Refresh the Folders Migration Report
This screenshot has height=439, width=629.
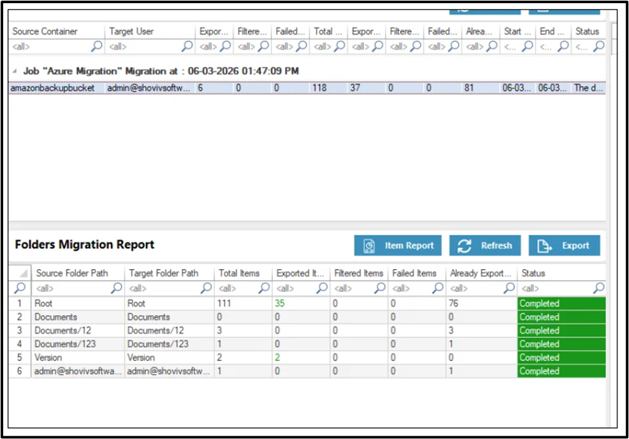[x=485, y=245]
